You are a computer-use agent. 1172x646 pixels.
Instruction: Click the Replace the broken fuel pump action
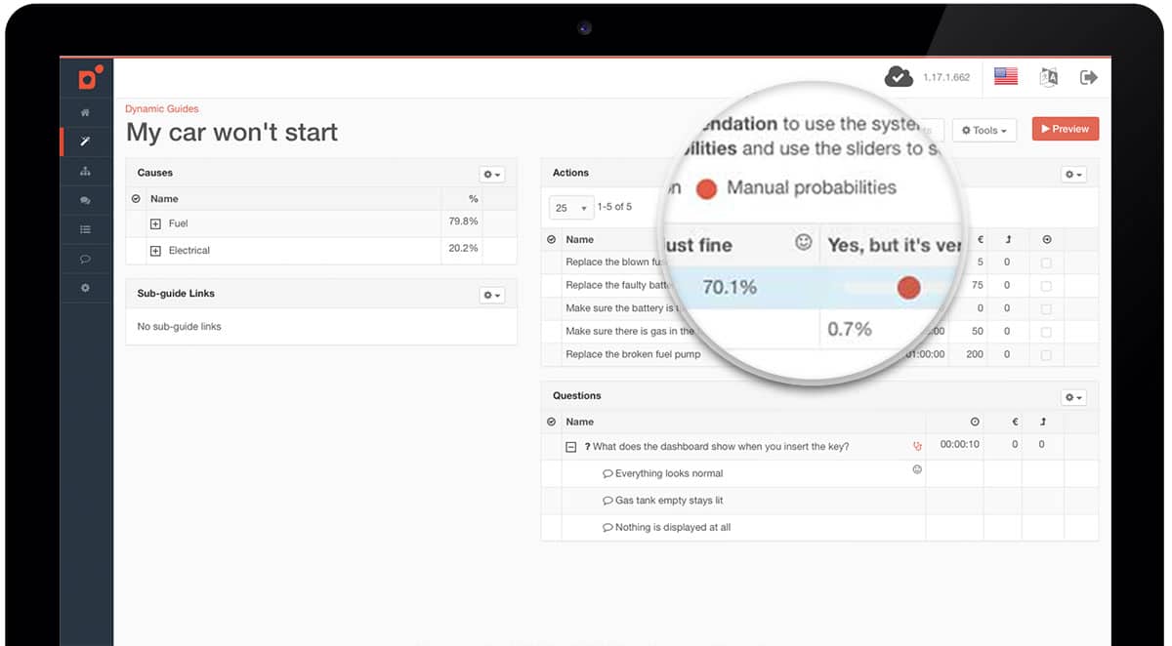(633, 354)
